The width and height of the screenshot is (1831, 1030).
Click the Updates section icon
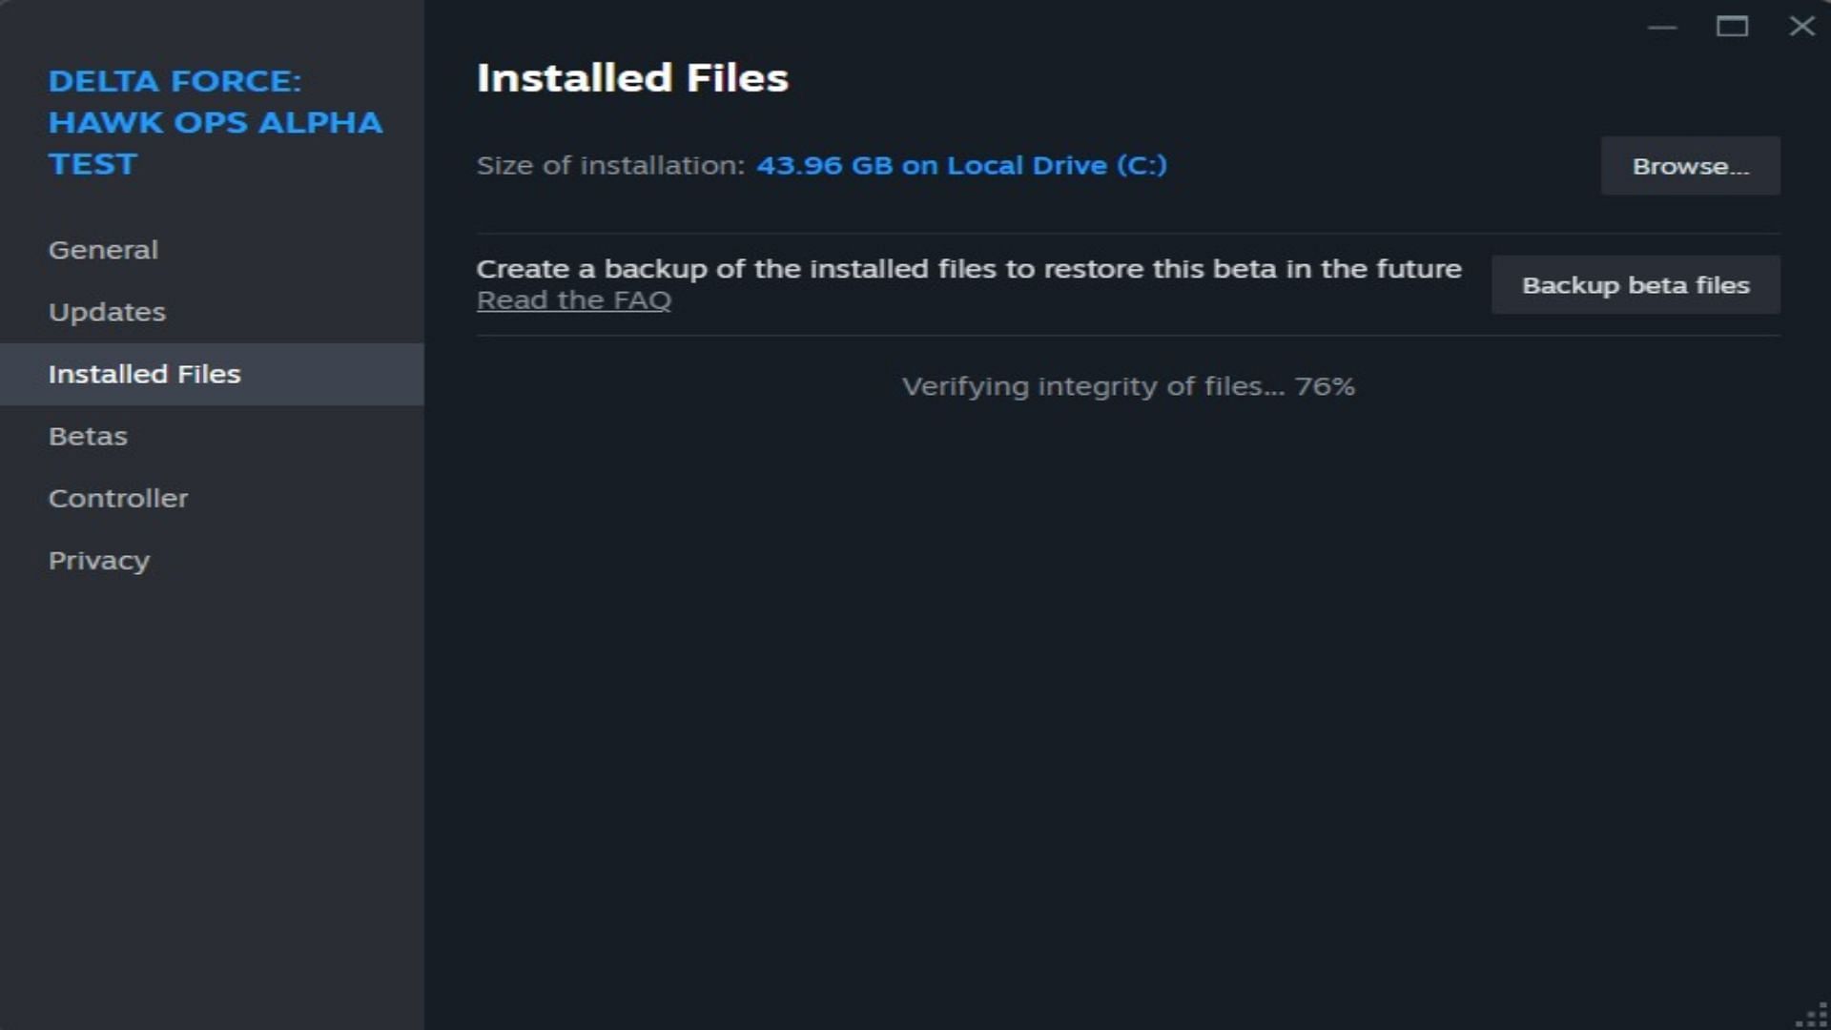(x=107, y=311)
